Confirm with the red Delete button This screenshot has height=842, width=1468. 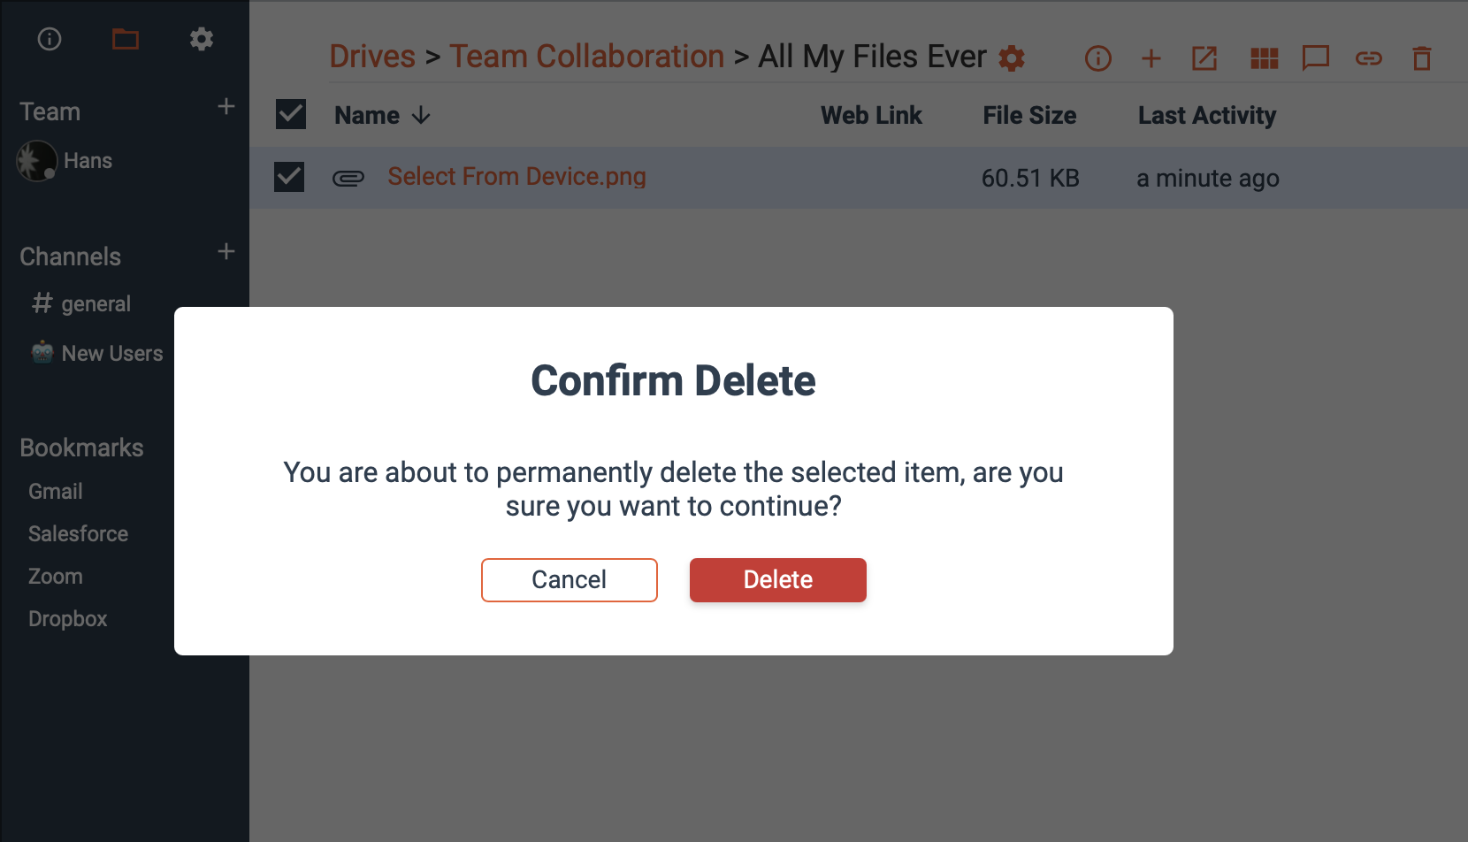tap(777, 580)
